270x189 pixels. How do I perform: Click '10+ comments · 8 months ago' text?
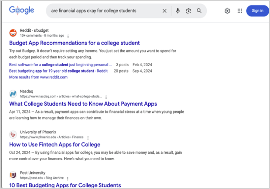pyautogui.click(x=42, y=36)
